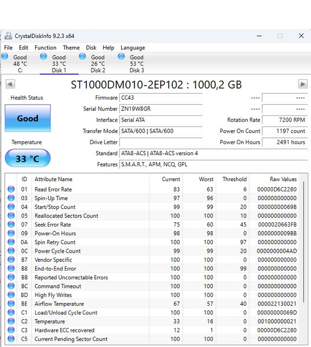Click the empty Drive Letter field
The height and width of the screenshot is (347, 311).
point(161,142)
